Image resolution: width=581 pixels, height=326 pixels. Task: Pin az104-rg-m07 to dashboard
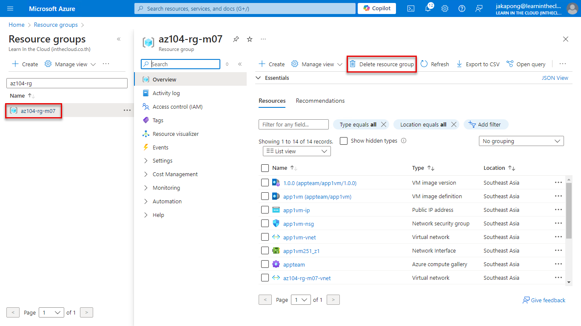[x=236, y=39]
